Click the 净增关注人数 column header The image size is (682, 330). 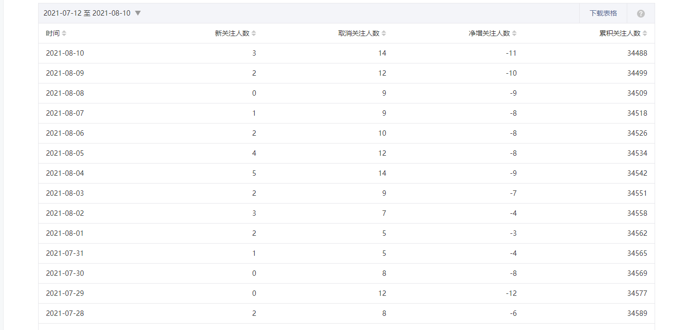click(x=489, y=34)
